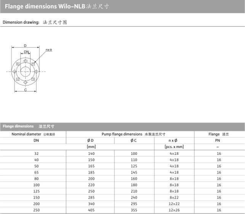The image size is (245, 214).
Task: Click ØC value 295
Action: 134,204
